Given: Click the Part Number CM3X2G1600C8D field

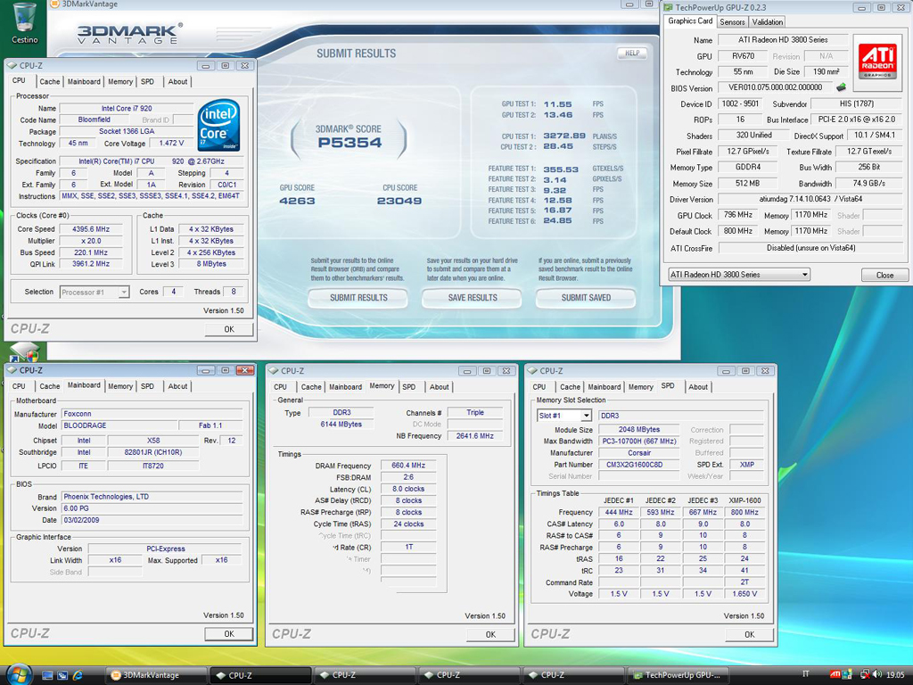Looking at the screenshot, I should [x=638, y=464].
